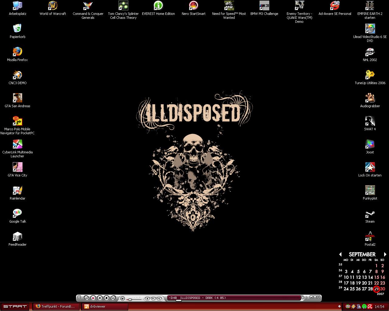The image size is (389, 311).
Task: Go to previous track in player
Action: (x=86, y=298)
